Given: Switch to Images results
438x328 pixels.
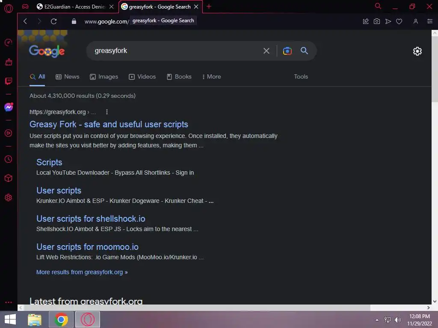Looking at the screenshot, I should pos(104,77).
